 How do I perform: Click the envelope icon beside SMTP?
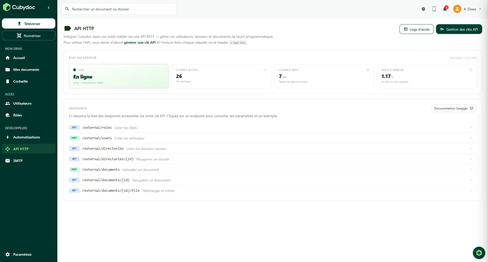pos(8,161)
